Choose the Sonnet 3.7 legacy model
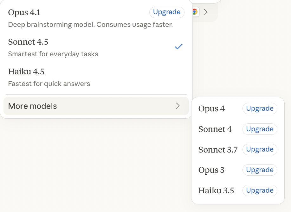 [x=218, y=150]
